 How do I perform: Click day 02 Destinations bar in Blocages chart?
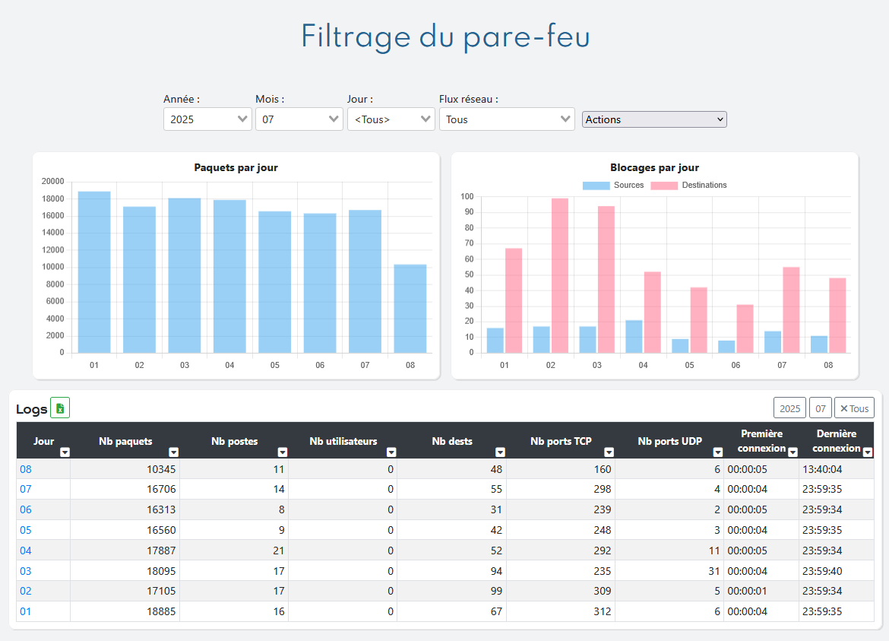click(x=560, y=276)
